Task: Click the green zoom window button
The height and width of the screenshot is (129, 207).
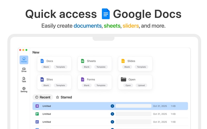Action: coord(26,50)
